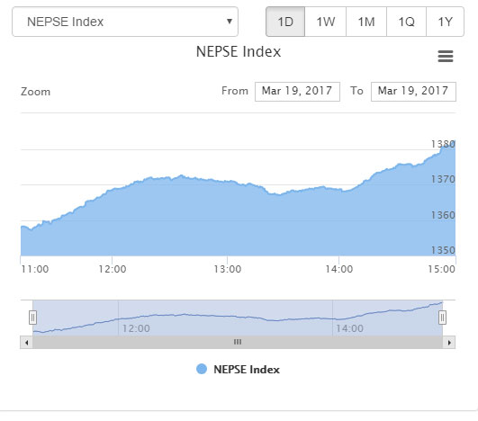
Task: Open the chart hamburger context menu
Action: (x=446, y=57)
